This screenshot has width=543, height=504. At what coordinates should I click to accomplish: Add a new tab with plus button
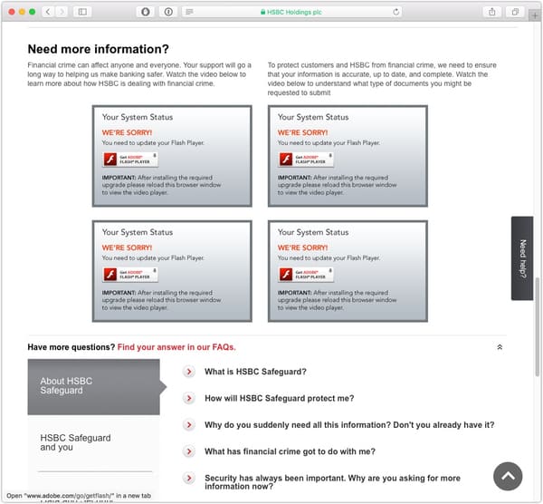coord(536,15)
